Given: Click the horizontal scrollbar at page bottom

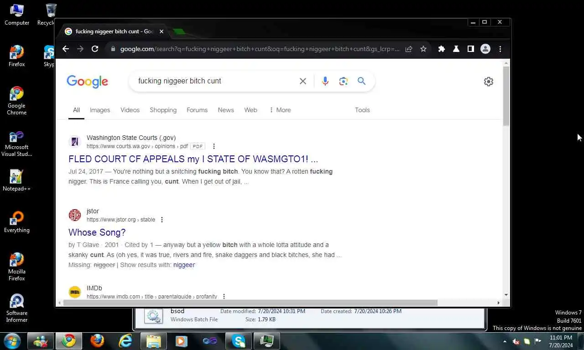Looking at the screenshot, I should pyautogui.click(x=250, y=303).
